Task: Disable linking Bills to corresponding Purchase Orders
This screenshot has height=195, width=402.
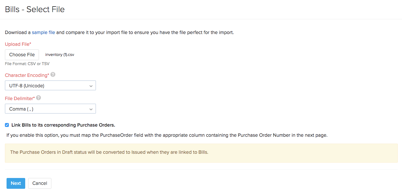Action: tap(7, 125)
